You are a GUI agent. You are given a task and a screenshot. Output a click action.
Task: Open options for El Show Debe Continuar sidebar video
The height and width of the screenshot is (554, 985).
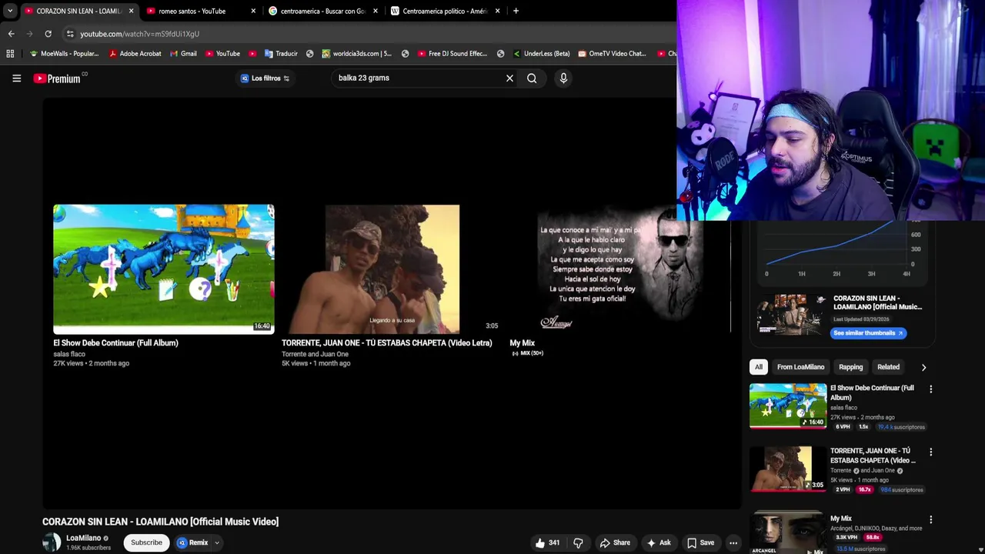(x=930, y=389)
